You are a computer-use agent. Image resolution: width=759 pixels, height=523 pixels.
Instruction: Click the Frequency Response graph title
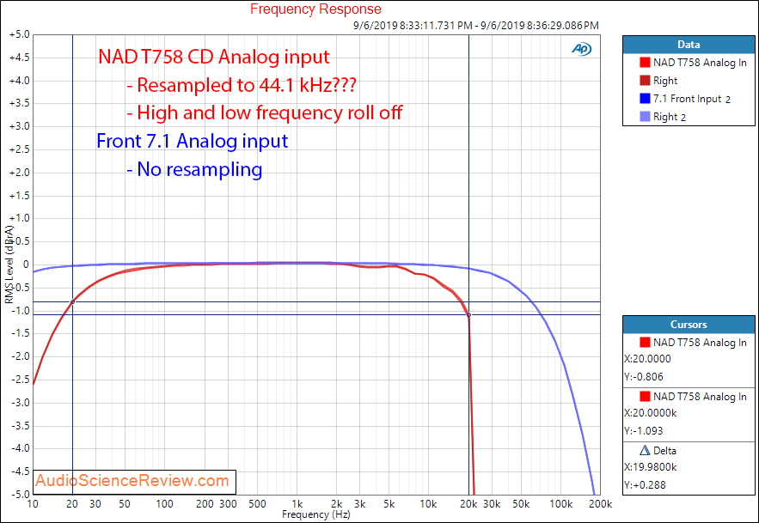click(315, 9)
